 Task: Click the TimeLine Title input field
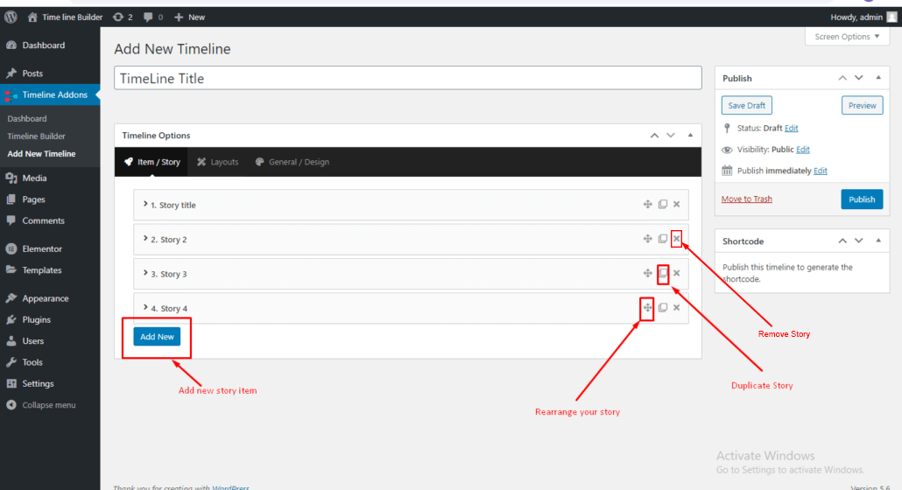click(x=407, y=78)
